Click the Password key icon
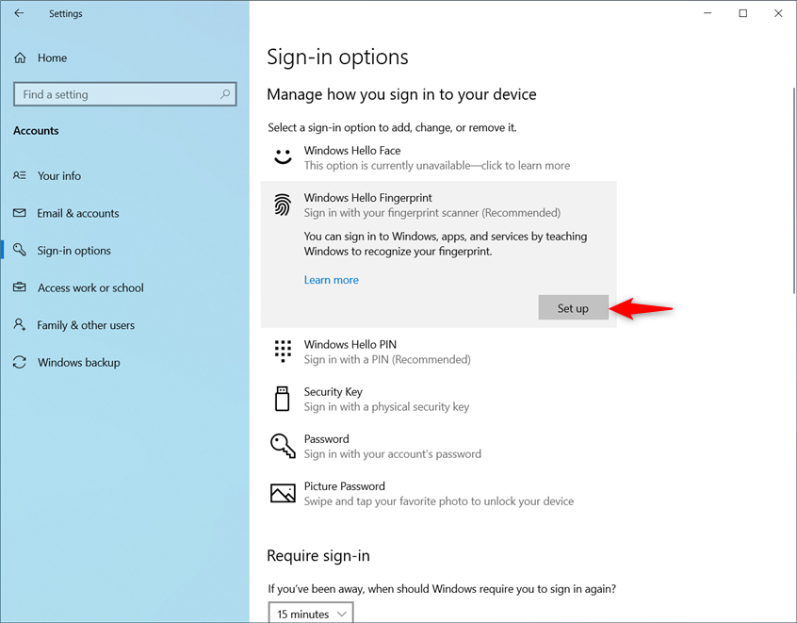This screenshot has height=623, width=797. [283, 446]
